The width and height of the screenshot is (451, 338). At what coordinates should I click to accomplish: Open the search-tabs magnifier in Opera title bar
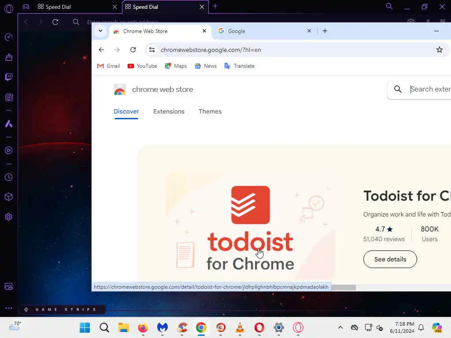tap(389, 6)
